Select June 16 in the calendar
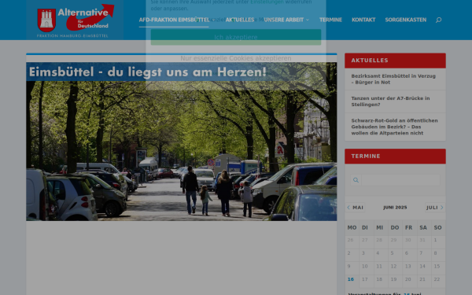The width and height of the screenshot is (472, 295). tap(351, 279)
